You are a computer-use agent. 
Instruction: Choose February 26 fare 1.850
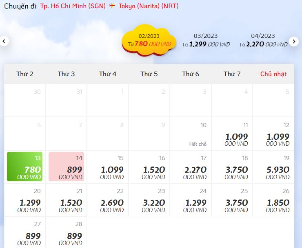pyautogui.click(x=273, y=200)
